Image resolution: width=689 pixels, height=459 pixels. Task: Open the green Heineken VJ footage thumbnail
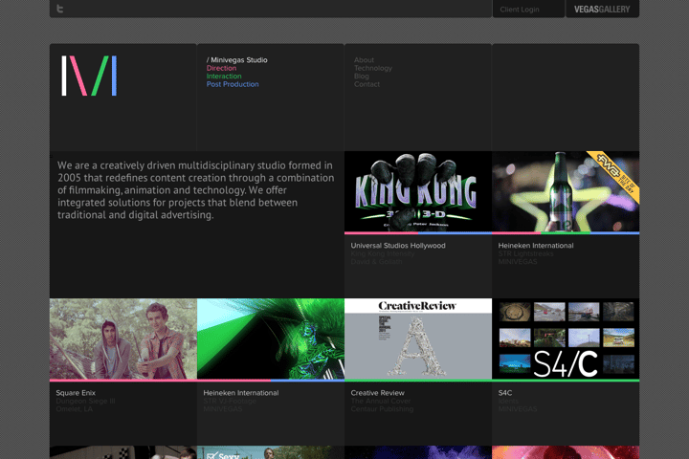(271, 339)
